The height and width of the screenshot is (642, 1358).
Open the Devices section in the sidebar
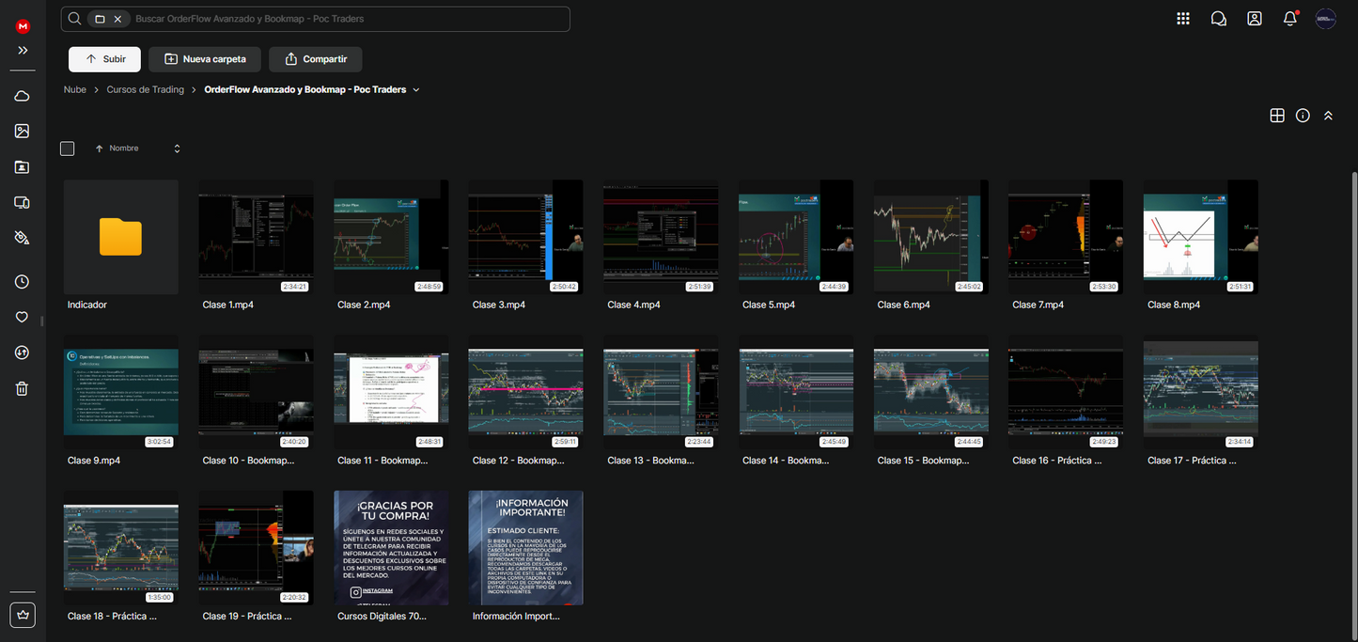click(x=22, y=201)
